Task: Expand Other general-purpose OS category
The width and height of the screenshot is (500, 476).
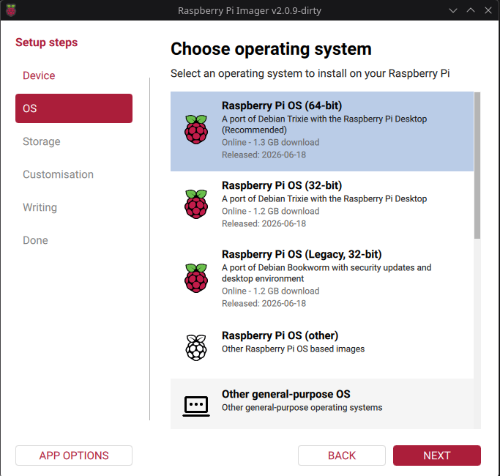Action: coord(322,404)
